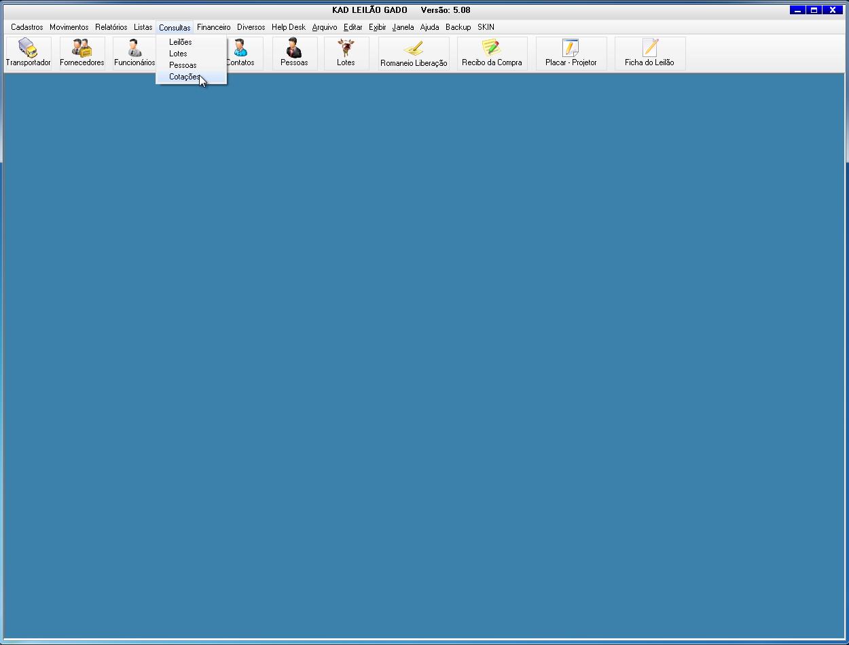Open the Listas menu
849x645 pixels.
[x=143, y=27]
